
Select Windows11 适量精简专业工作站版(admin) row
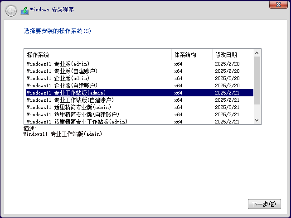click(x=140, y=121)
